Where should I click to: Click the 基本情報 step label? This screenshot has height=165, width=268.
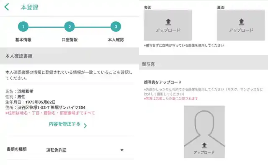pyautogui.click(x=23, y=40)
